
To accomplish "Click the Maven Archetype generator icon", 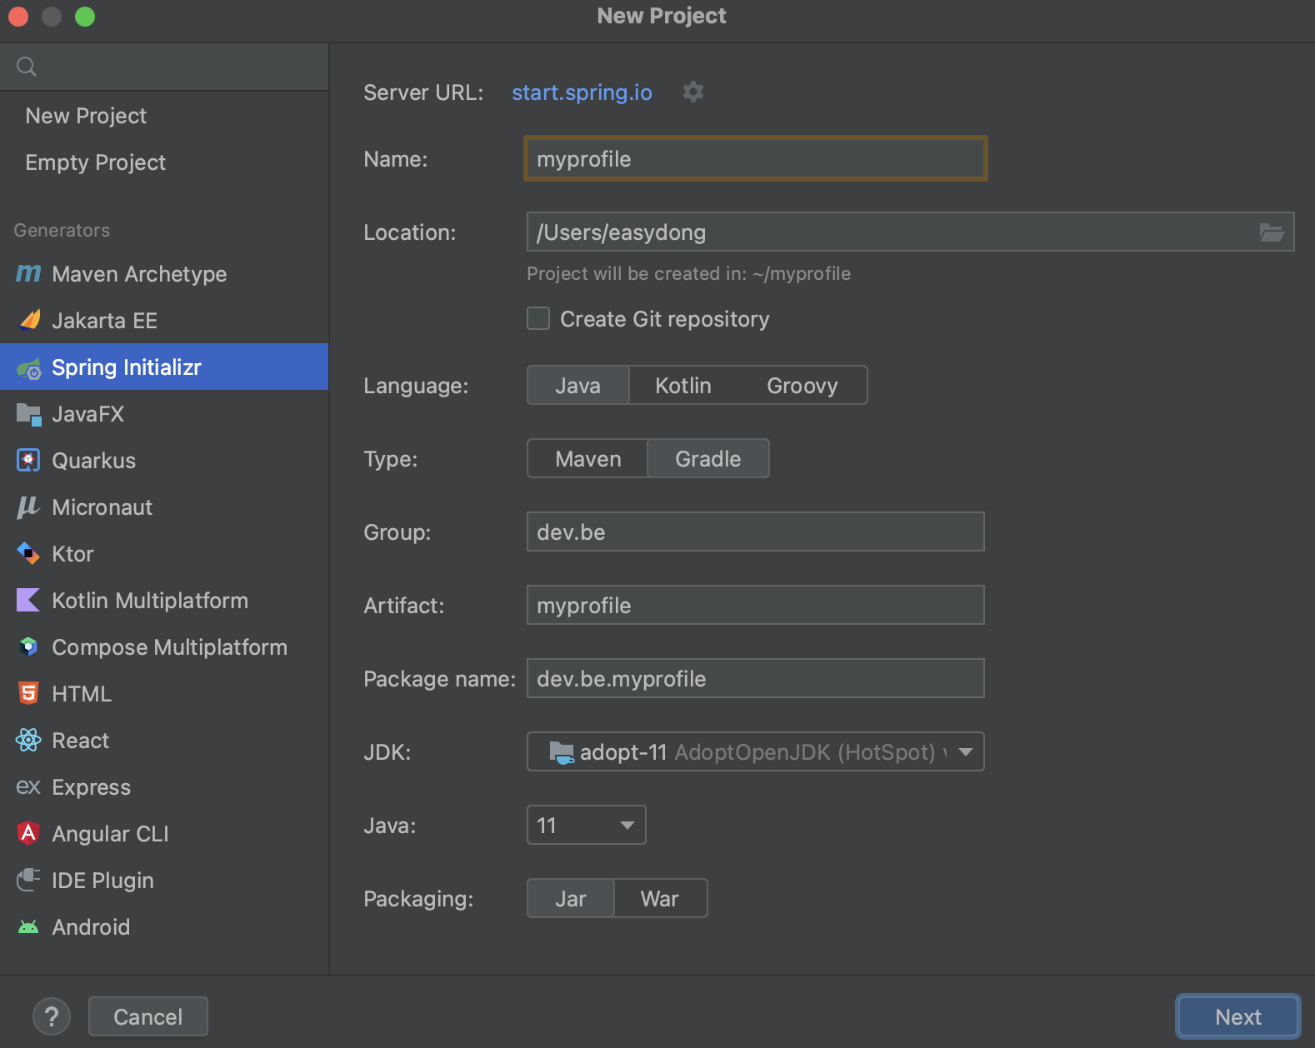I will pos(28,273).
